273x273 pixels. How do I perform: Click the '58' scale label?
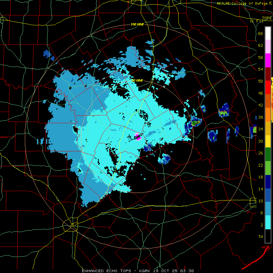(x=261, y=57)
